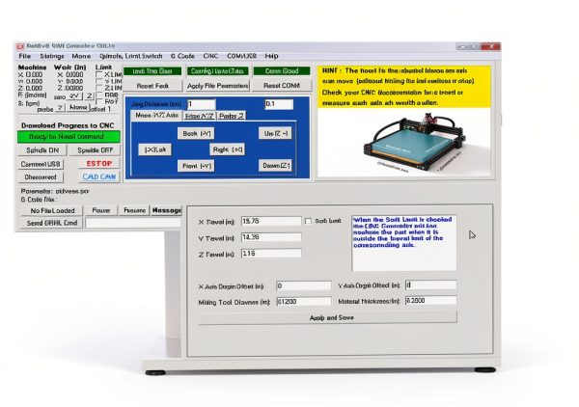
Task: Switch to the Edge XYZ tab
Action: point(200,116)
